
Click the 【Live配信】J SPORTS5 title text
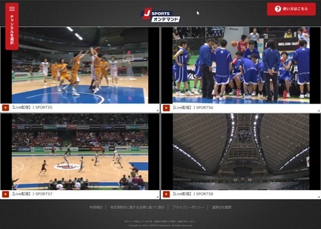(32, 107)
